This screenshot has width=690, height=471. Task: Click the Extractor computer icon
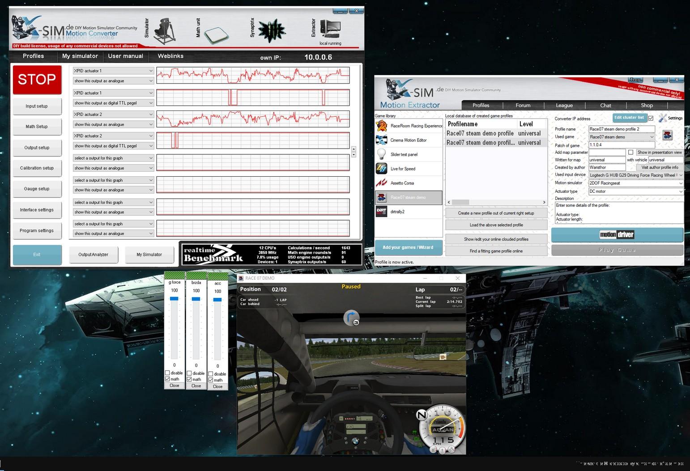point(330,30)
